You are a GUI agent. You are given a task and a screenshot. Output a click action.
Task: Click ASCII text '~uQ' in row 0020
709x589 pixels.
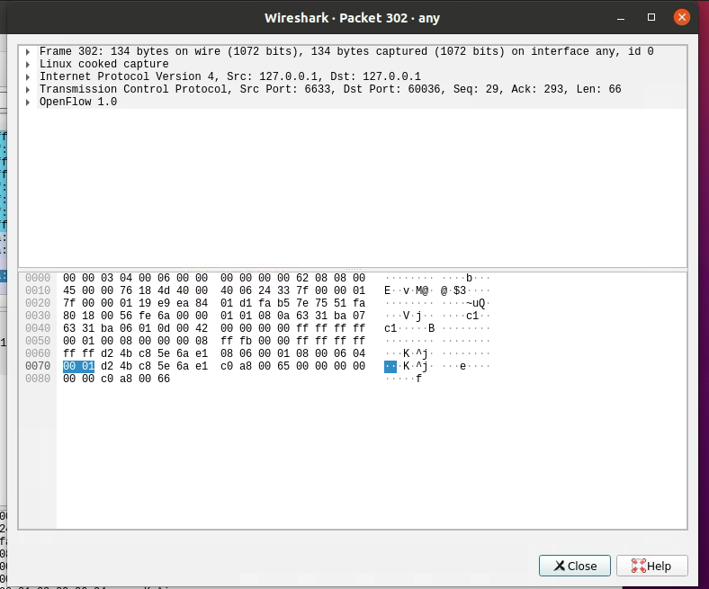tap(475, 303)
